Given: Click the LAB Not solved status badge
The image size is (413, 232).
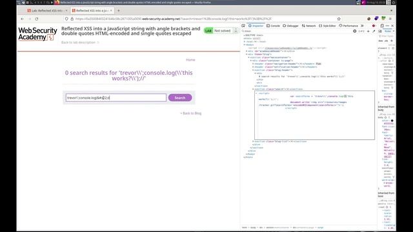Looking at the screenshot, I should click(x=217, y=31).
